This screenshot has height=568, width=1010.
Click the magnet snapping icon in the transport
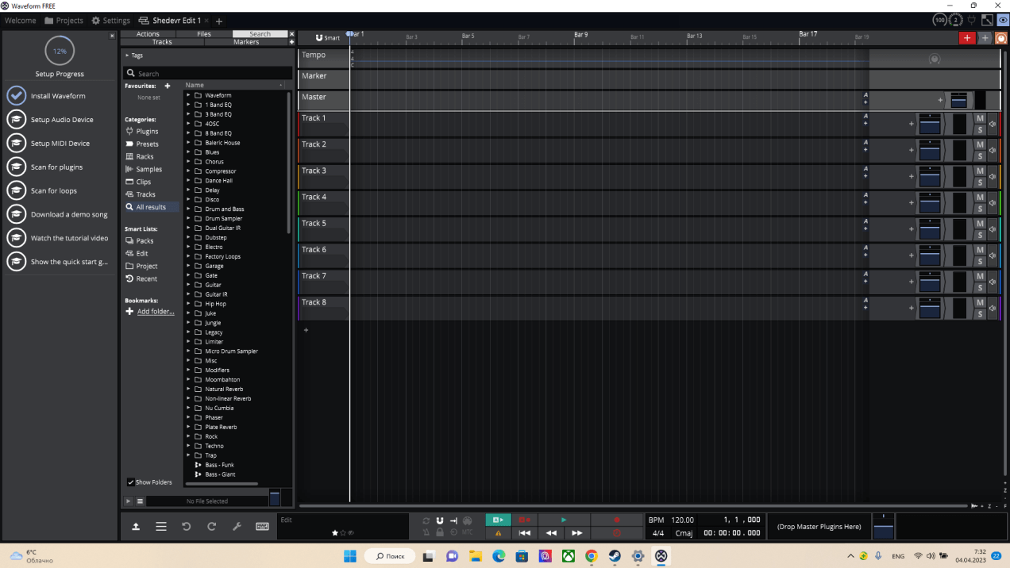(440, 520)
